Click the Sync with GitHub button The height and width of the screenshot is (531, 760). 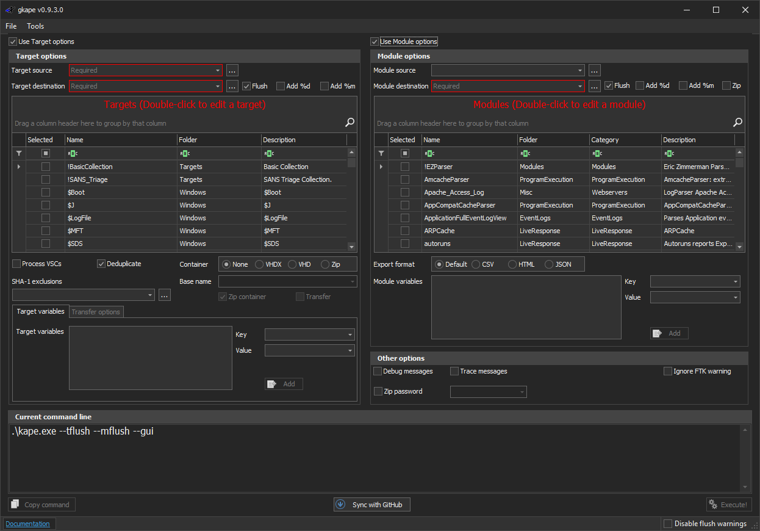click(372, 505)
